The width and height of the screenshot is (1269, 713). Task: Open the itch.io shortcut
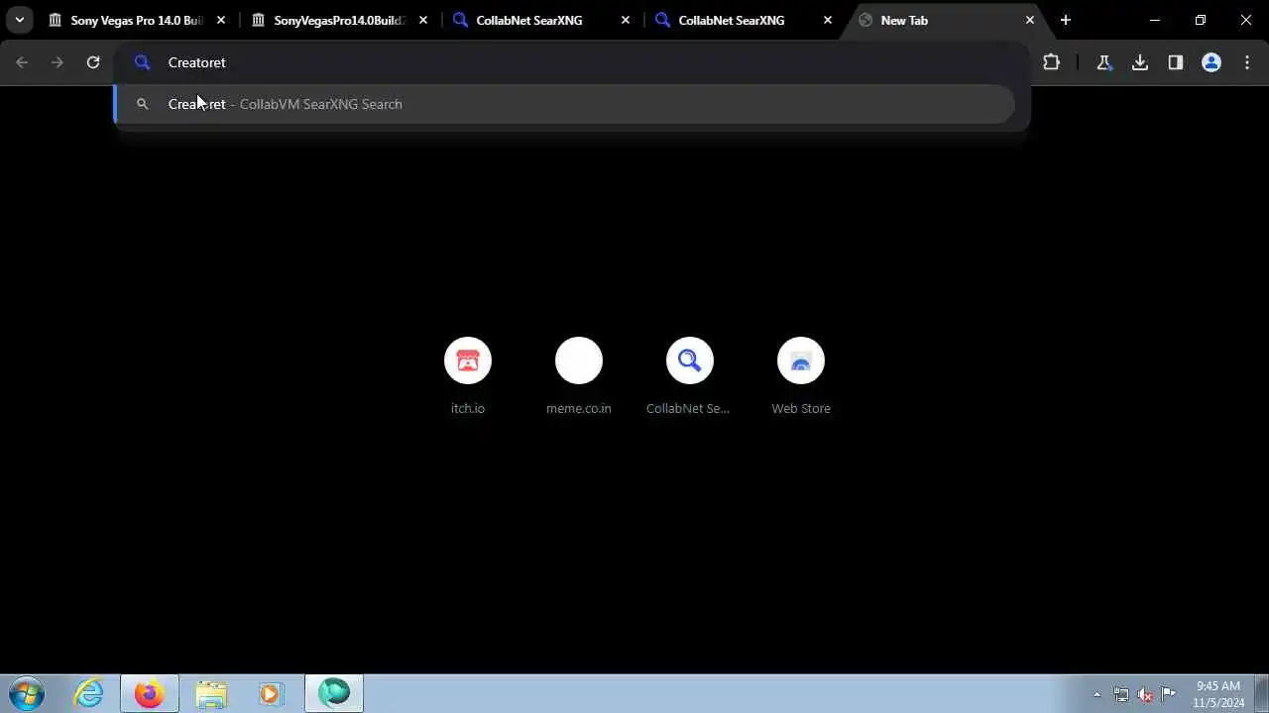point(468,376)
